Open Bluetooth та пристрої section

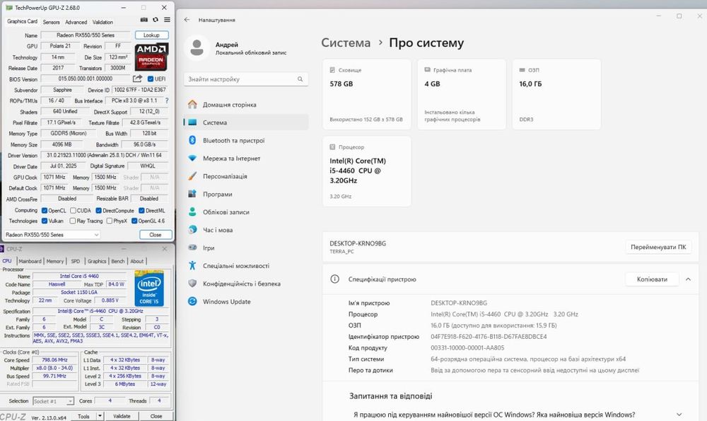pyautogui.click(x=246, y=140)
